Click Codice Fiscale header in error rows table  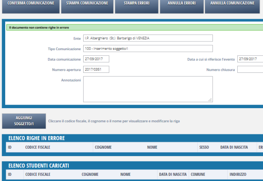37,147
